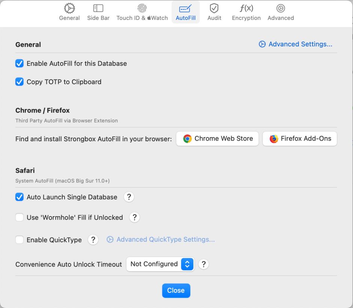This screenshot has width=353, height=308.
Task: Click help icon next to Auto Unlock Timeout
Action: [204, 264]
